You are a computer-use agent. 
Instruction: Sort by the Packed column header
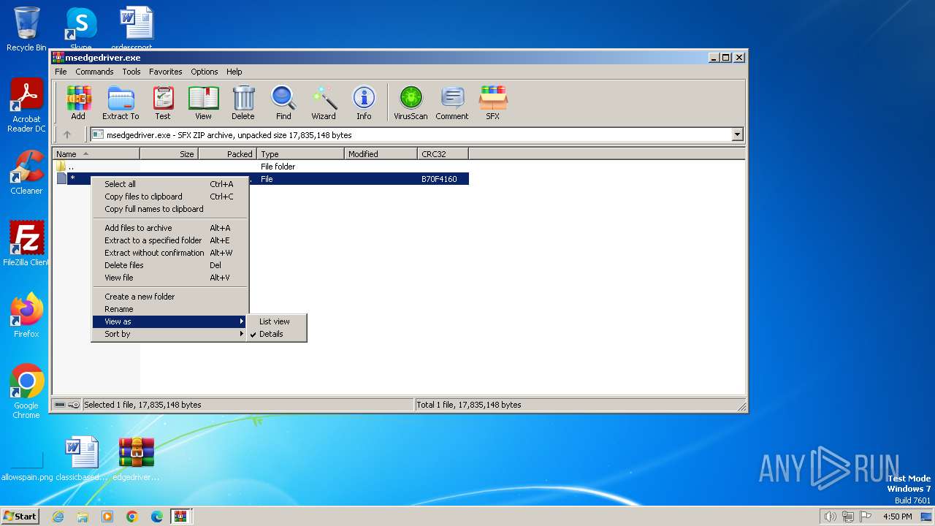(228, 154)
